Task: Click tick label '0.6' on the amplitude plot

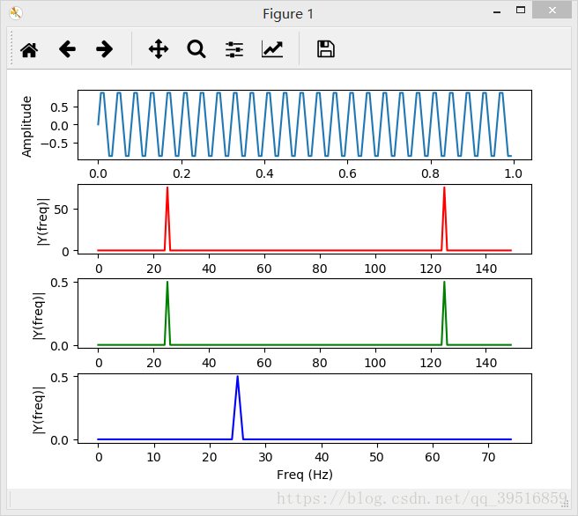Action: pyautogui.click(x=347, y=173)
